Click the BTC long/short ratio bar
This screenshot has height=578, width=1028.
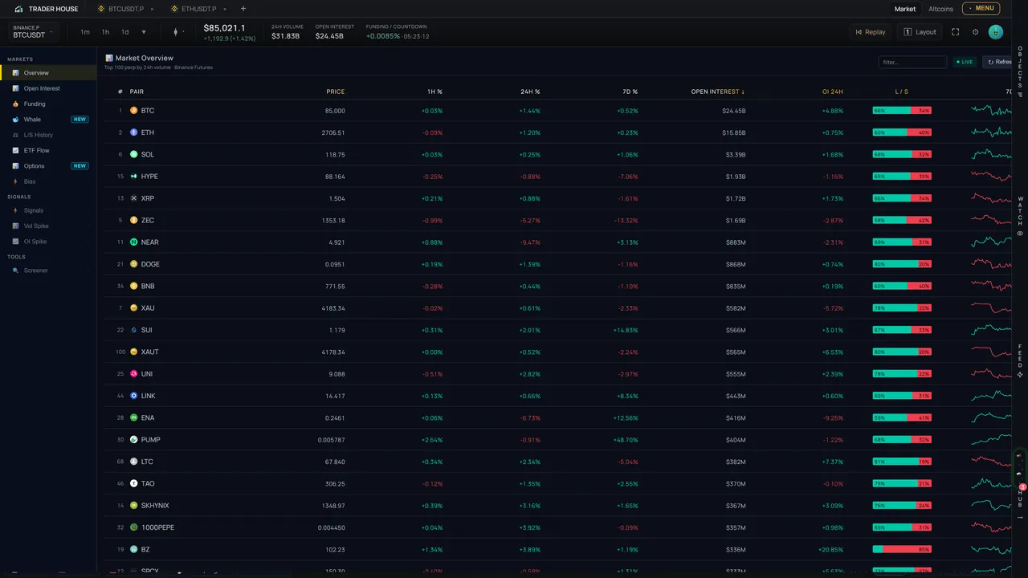tap(902, 111)
